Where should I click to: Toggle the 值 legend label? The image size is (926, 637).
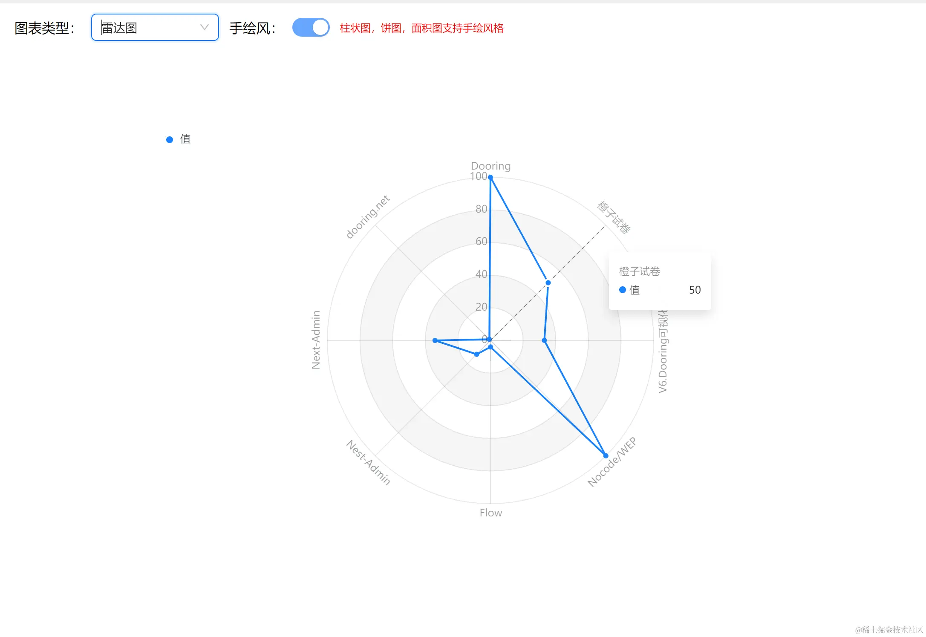(185, 139)
